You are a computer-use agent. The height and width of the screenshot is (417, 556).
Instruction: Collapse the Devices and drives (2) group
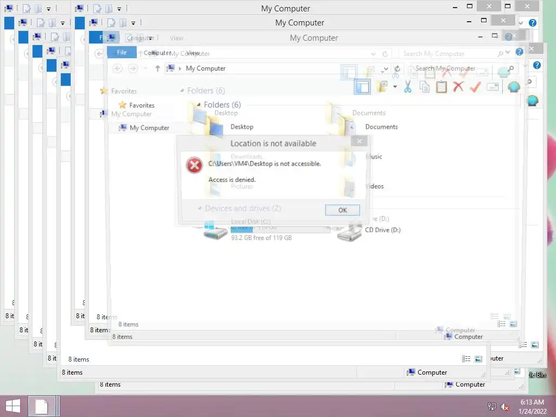click(200, 208)
